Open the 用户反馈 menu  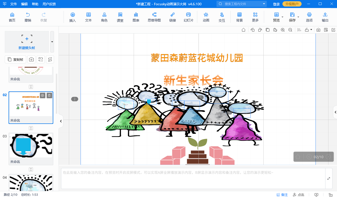pos(49,4)
